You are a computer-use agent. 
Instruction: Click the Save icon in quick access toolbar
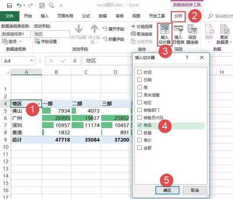click(10, 6)
